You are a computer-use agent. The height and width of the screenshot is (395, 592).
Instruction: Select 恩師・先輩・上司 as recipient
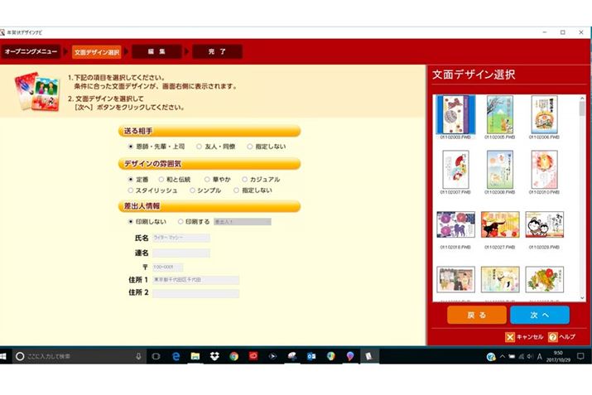[131, 147]
